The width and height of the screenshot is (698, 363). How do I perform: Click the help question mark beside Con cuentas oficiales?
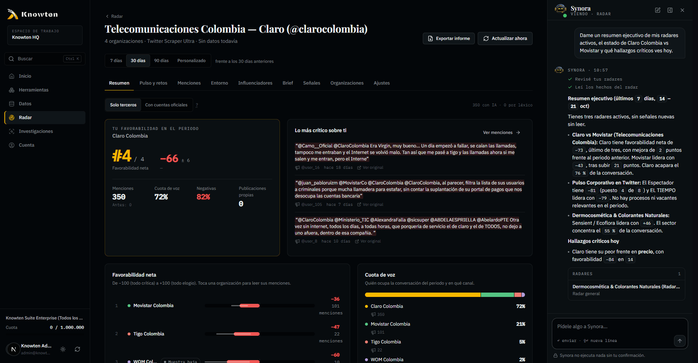pos(197,105)
